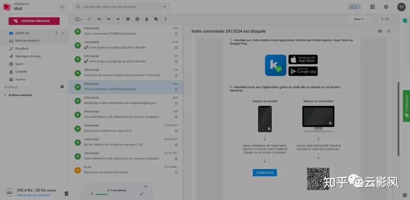Image resolution: width=410 pixels, height=200 pixels.
Task: Click the email reading pane scrollbar
Action: 399,119
